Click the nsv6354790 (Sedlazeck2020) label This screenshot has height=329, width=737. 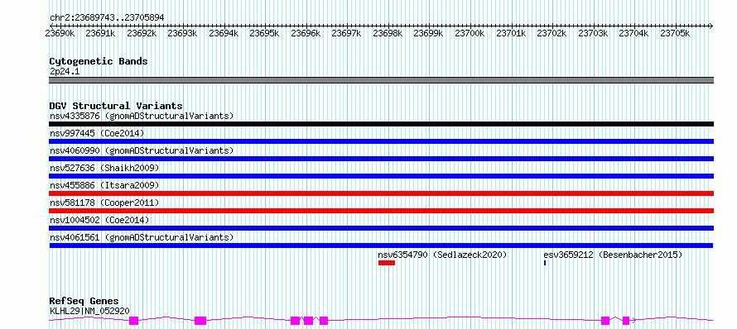coord(443,255)
